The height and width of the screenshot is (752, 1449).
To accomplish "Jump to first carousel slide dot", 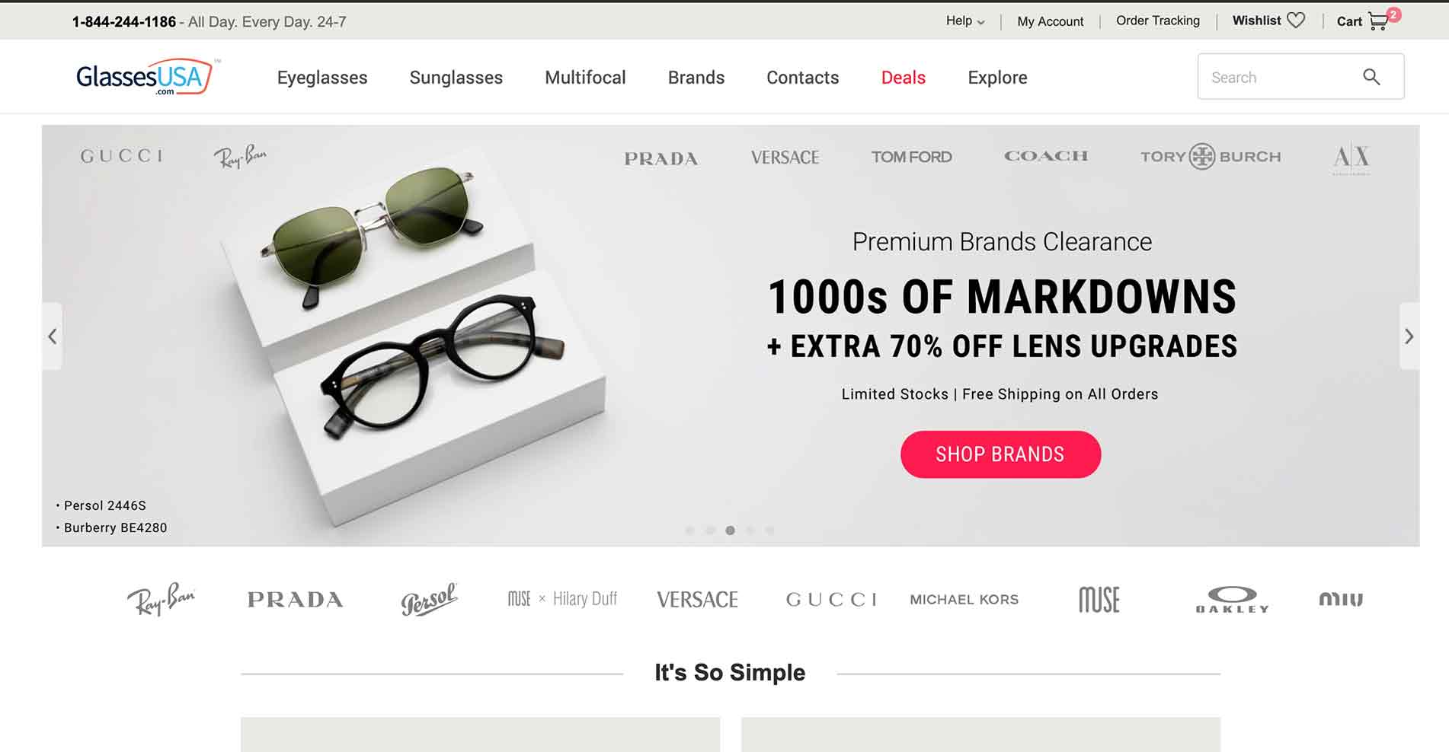I will click(689, 531).
